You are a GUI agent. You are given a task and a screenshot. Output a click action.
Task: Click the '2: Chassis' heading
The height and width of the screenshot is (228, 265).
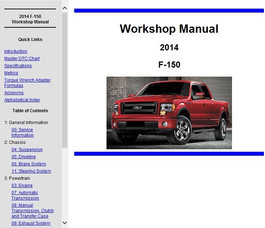point(15,142)
